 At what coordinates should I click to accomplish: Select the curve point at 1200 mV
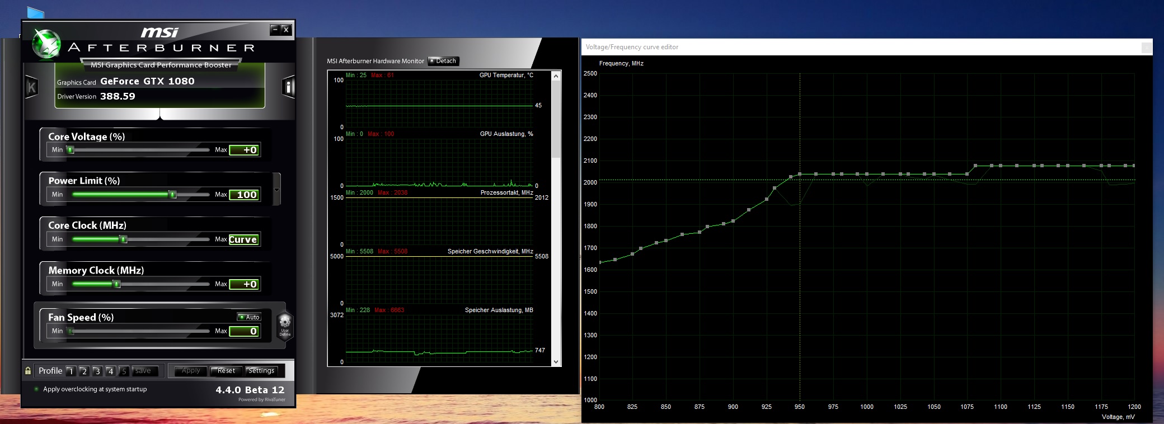(x=1134, y=166)
